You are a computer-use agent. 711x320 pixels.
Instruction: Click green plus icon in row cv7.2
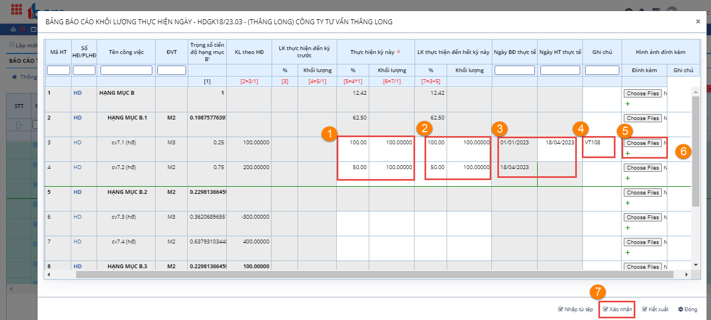click(x=627, y=178)
